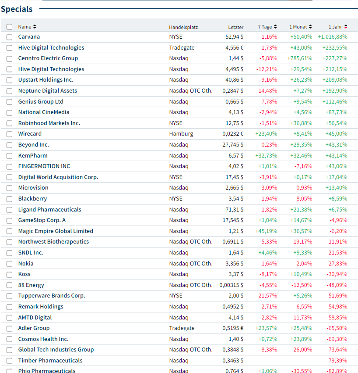Open the Blackberry stock page
Viewport: 358px width, 373px height.
[32, 199]
